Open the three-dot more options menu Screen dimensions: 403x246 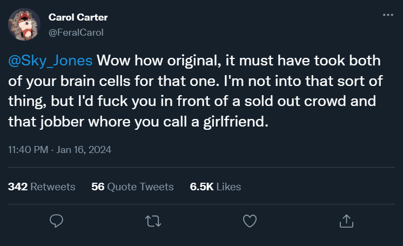click(388, 15)
